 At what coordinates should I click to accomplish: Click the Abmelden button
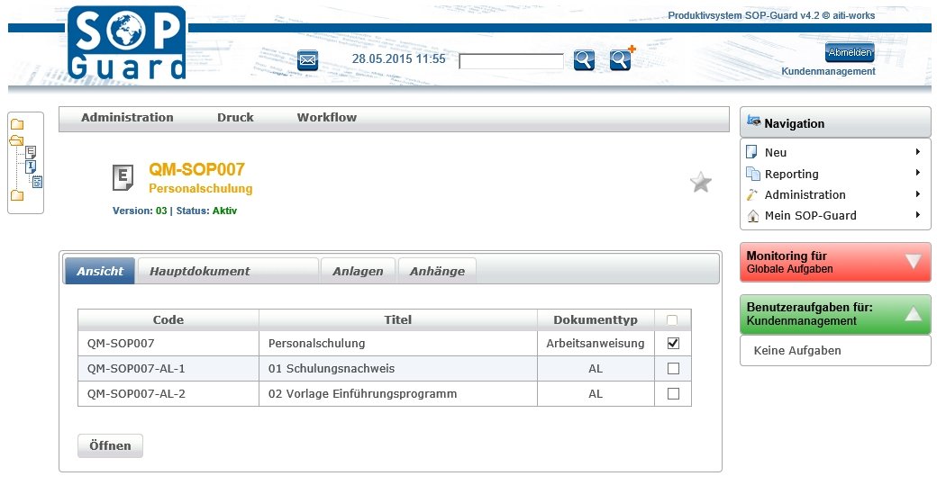tap(850, 52)
